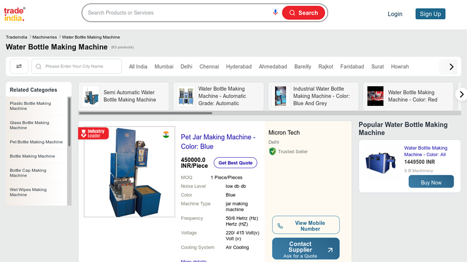This screenshot has height=262, width=467.
Task: Click View Mobile Number button
Action: click(305, 225)
